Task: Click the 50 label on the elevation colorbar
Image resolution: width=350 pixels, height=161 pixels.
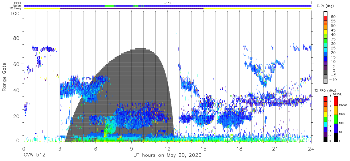Action: (x=333, y=26)
